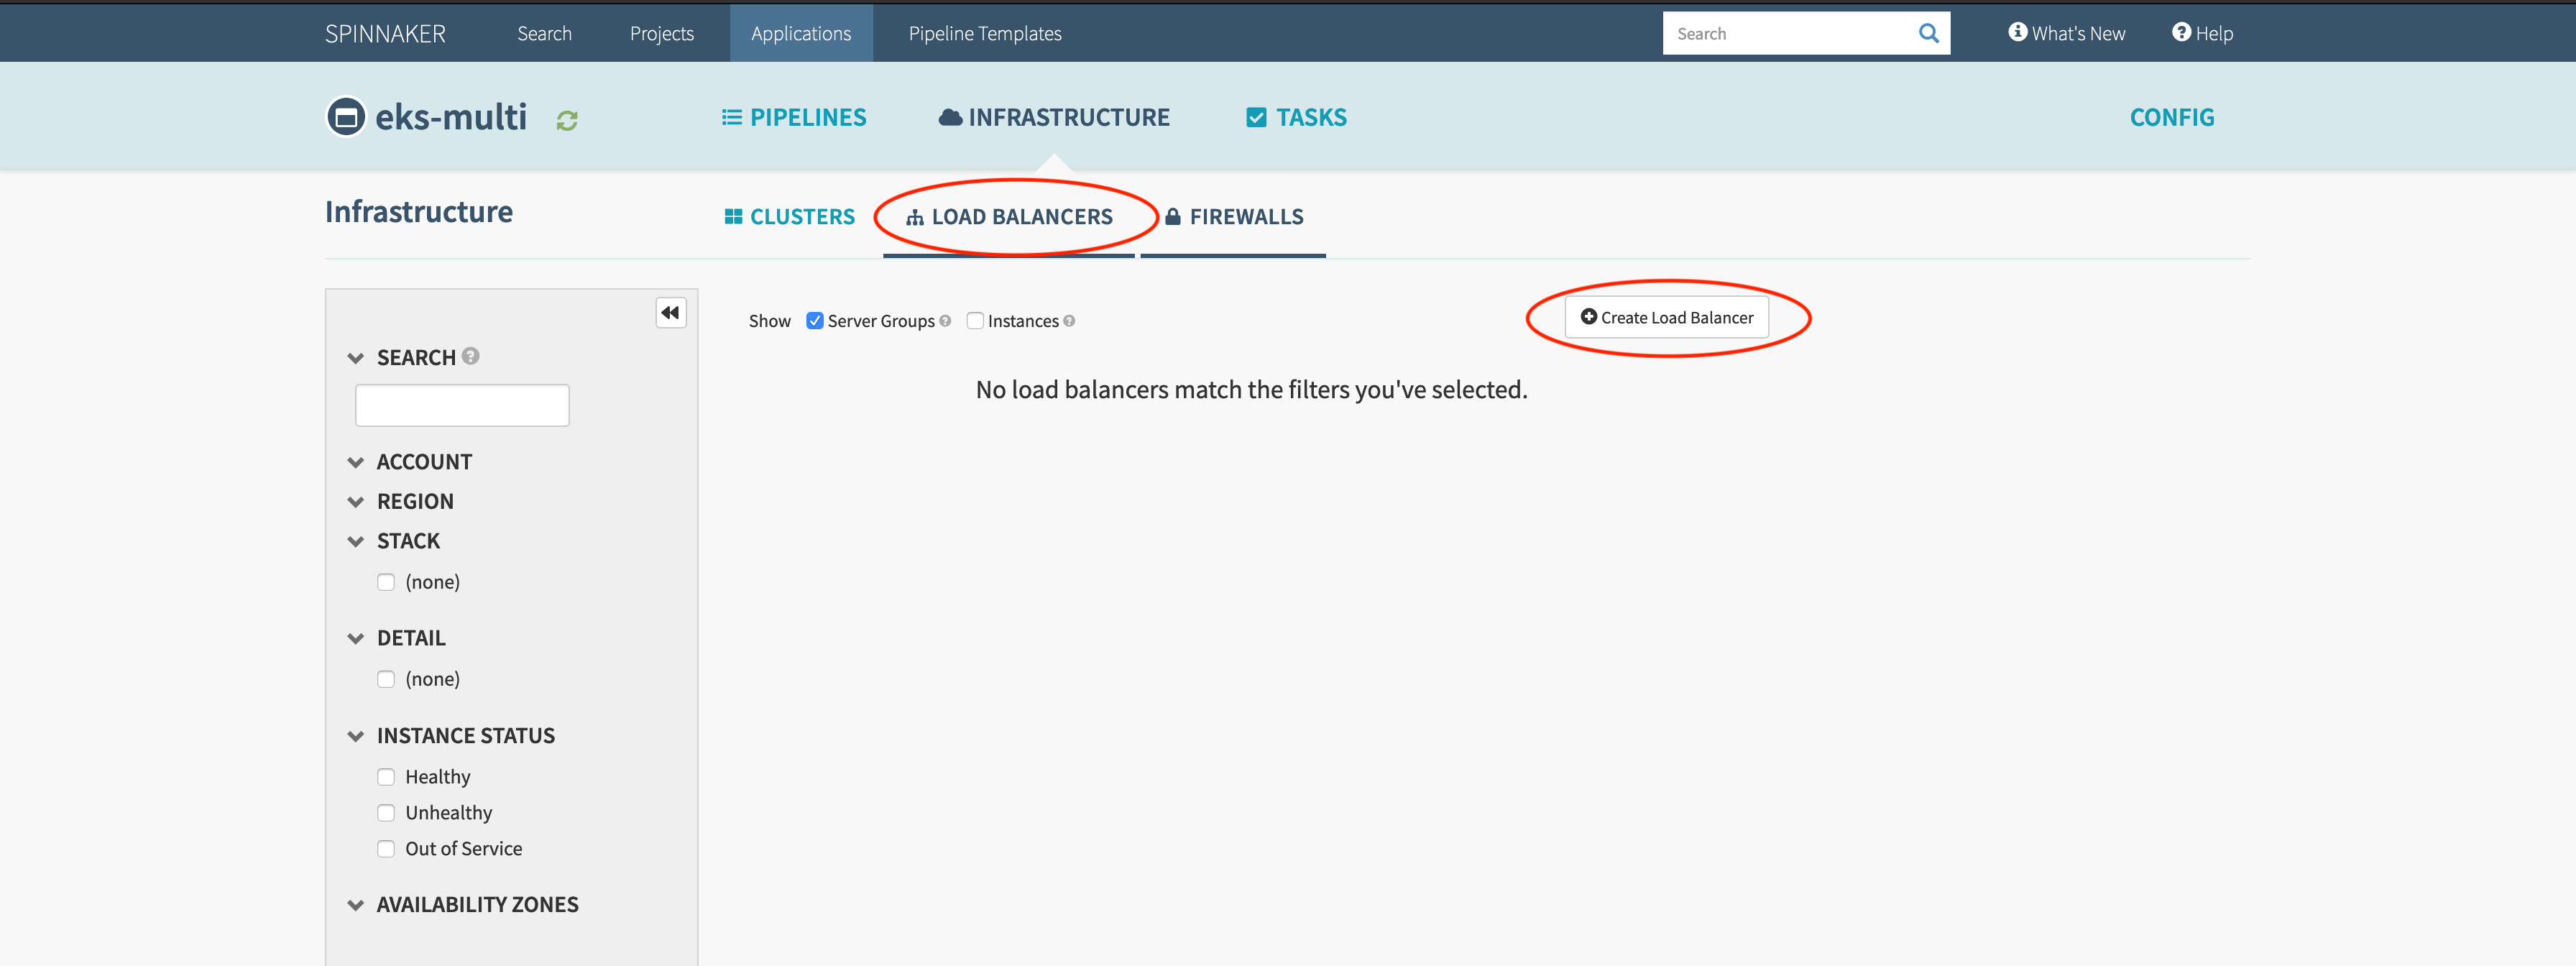Click the search magnifier icon in top bar

pyautogui.click(x=1928, y=33)
